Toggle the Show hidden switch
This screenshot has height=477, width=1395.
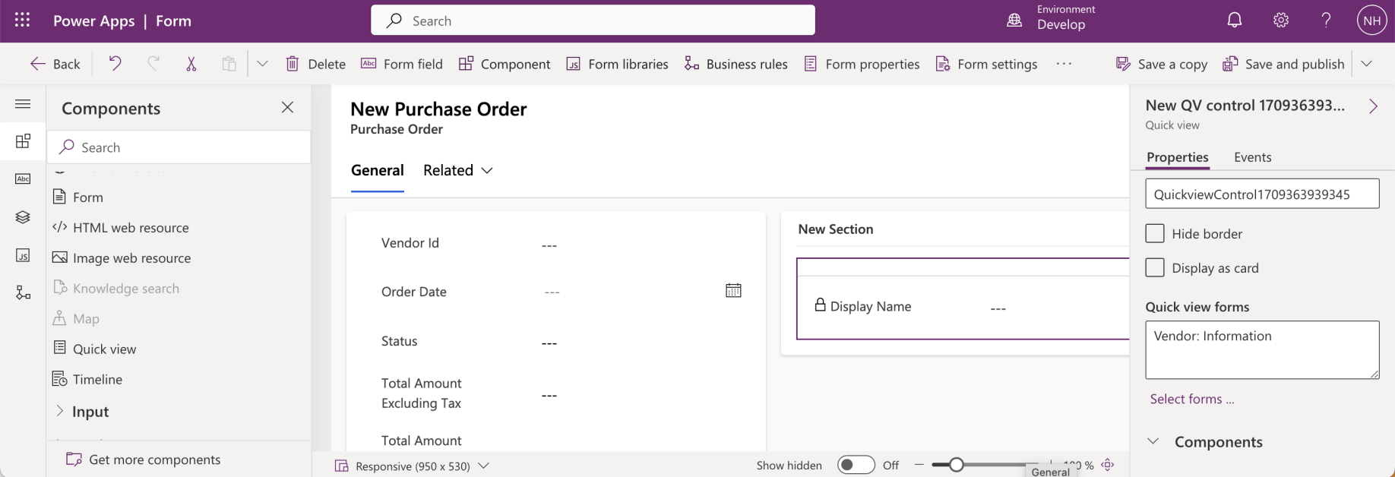pos(856,465)
